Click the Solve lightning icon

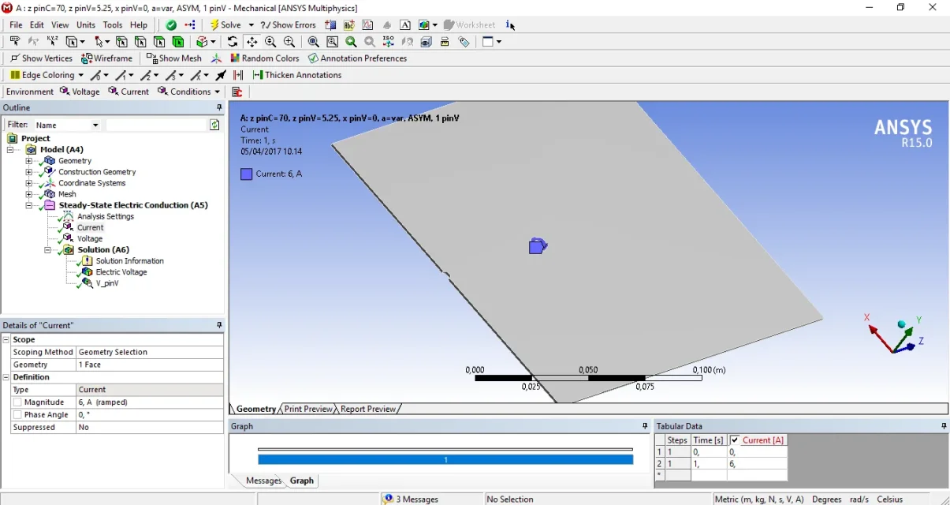pos(214,24)
